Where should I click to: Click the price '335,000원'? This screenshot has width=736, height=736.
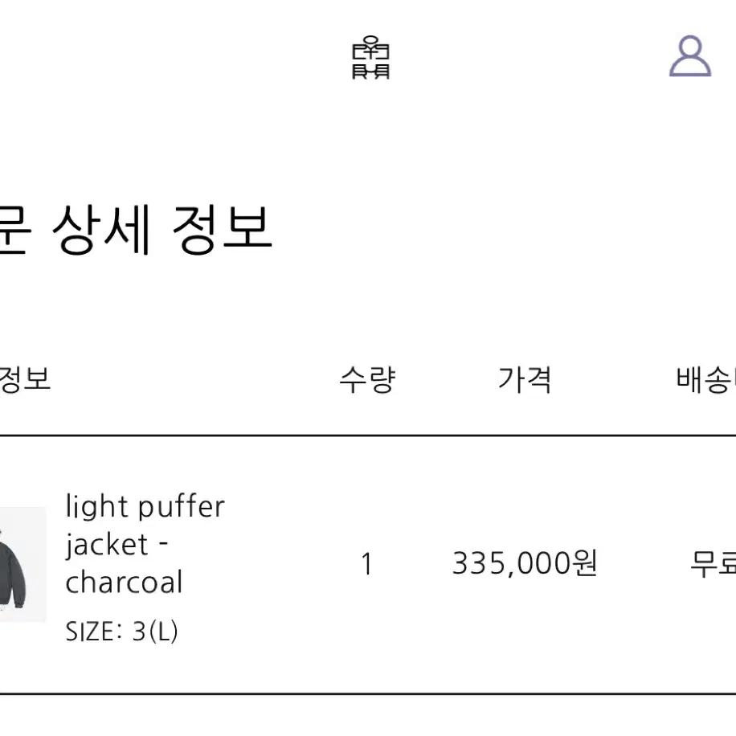click(525, 565)
